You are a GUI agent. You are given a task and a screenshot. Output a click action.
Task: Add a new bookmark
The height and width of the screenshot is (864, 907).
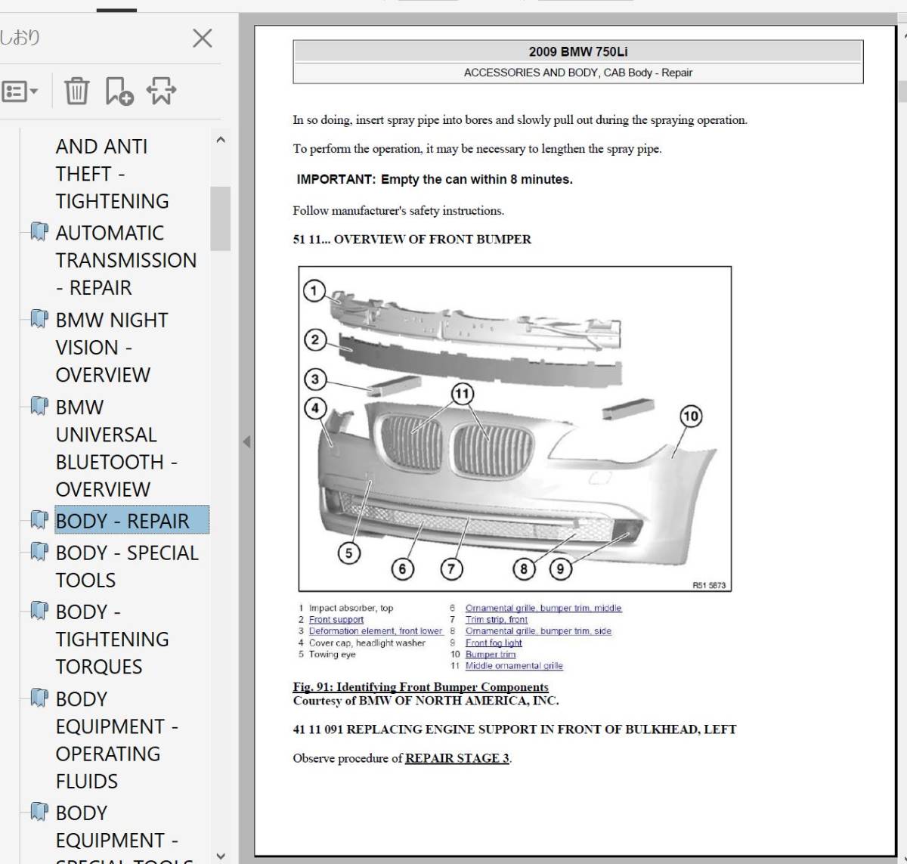[119, 91]
